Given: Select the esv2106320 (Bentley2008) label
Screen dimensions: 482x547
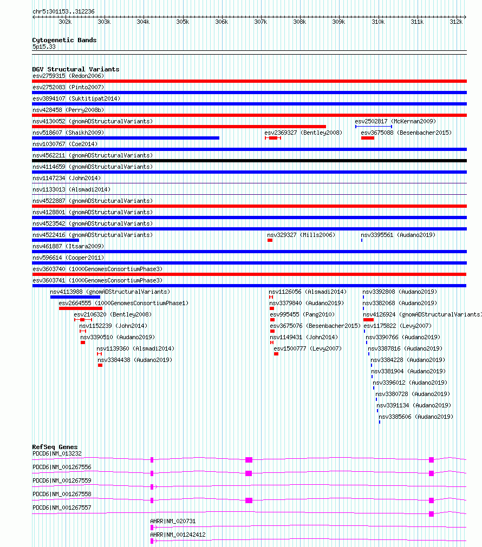Looking at the screenshot, I should click(x=113, y=315).
